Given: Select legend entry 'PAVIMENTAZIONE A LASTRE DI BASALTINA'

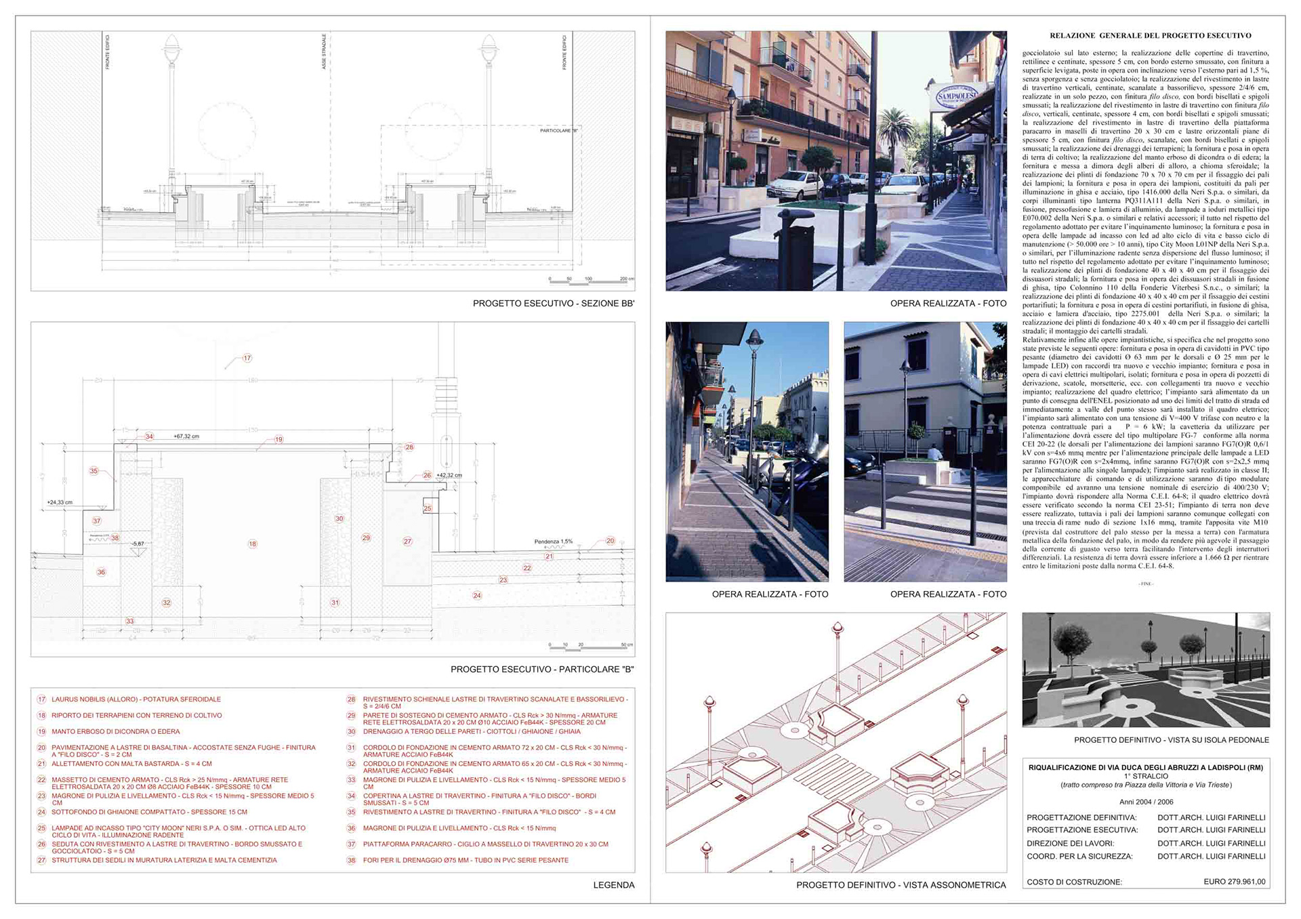Looking at the screenshot, I should pos(184,751).
